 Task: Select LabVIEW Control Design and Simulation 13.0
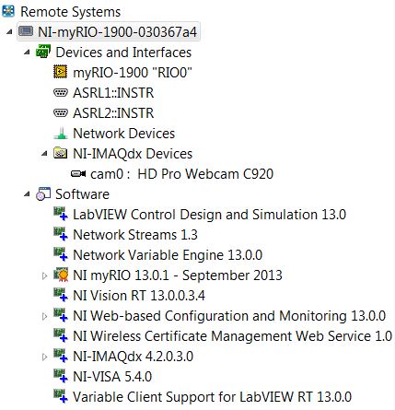209,215
